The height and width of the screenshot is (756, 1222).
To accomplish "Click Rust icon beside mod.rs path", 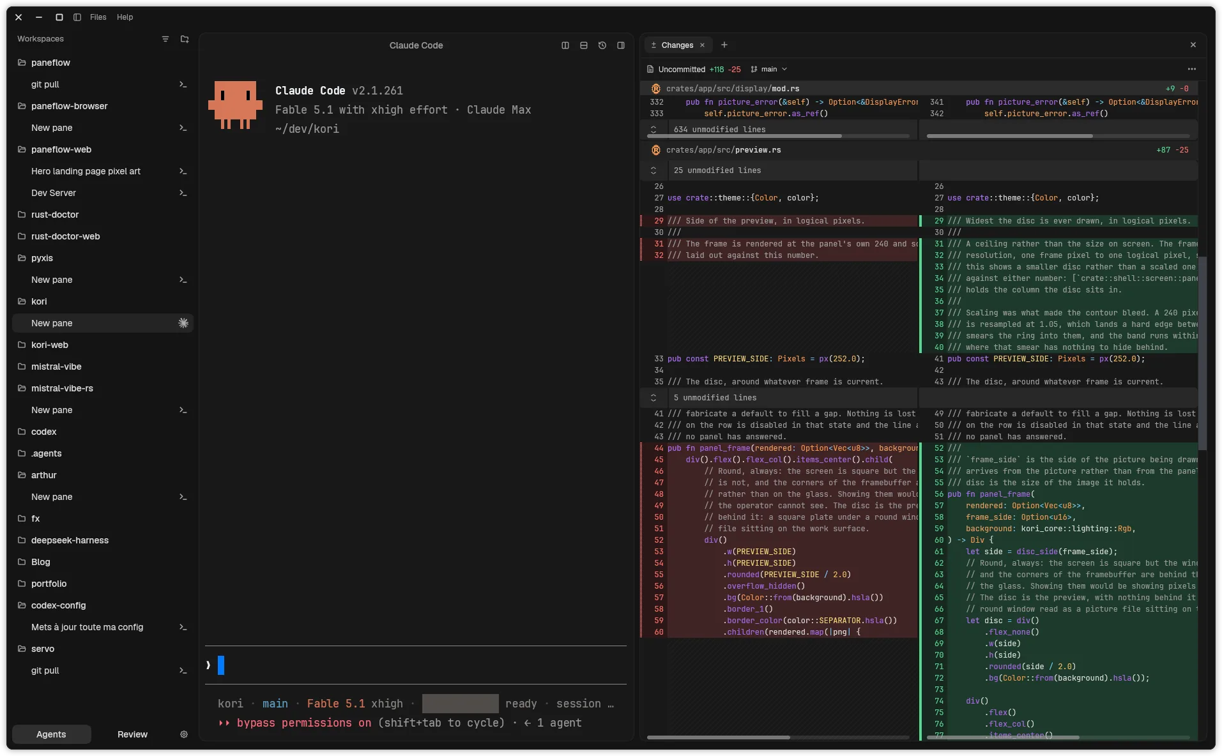I will click(x=656, y=89).
